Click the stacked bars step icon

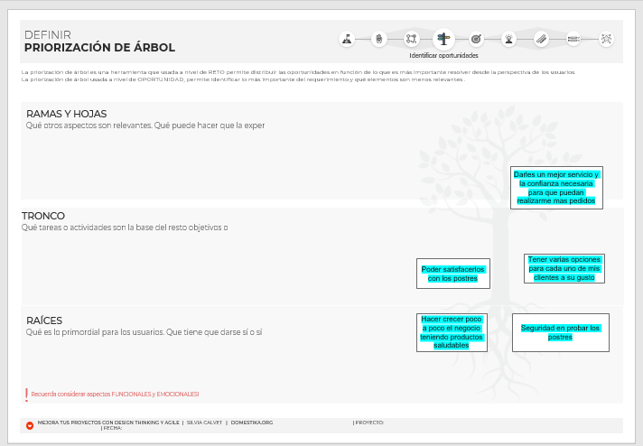(573, 40)
